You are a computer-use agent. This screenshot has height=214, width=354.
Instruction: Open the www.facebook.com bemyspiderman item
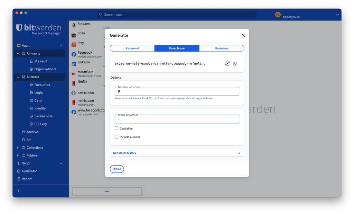tap(88, 112)
